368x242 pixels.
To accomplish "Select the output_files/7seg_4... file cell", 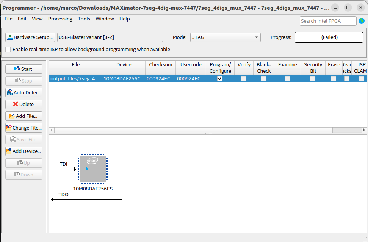I will [75, 78].
